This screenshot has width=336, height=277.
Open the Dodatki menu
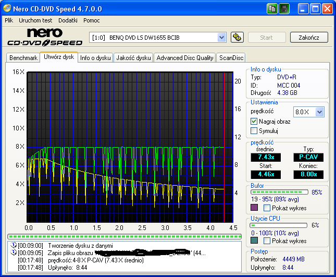[x=68, y=20]
